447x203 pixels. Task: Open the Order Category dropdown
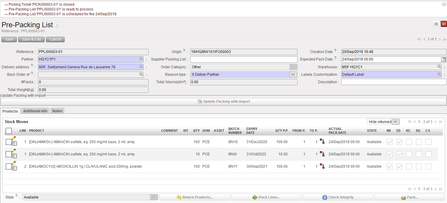coord(293,67)
